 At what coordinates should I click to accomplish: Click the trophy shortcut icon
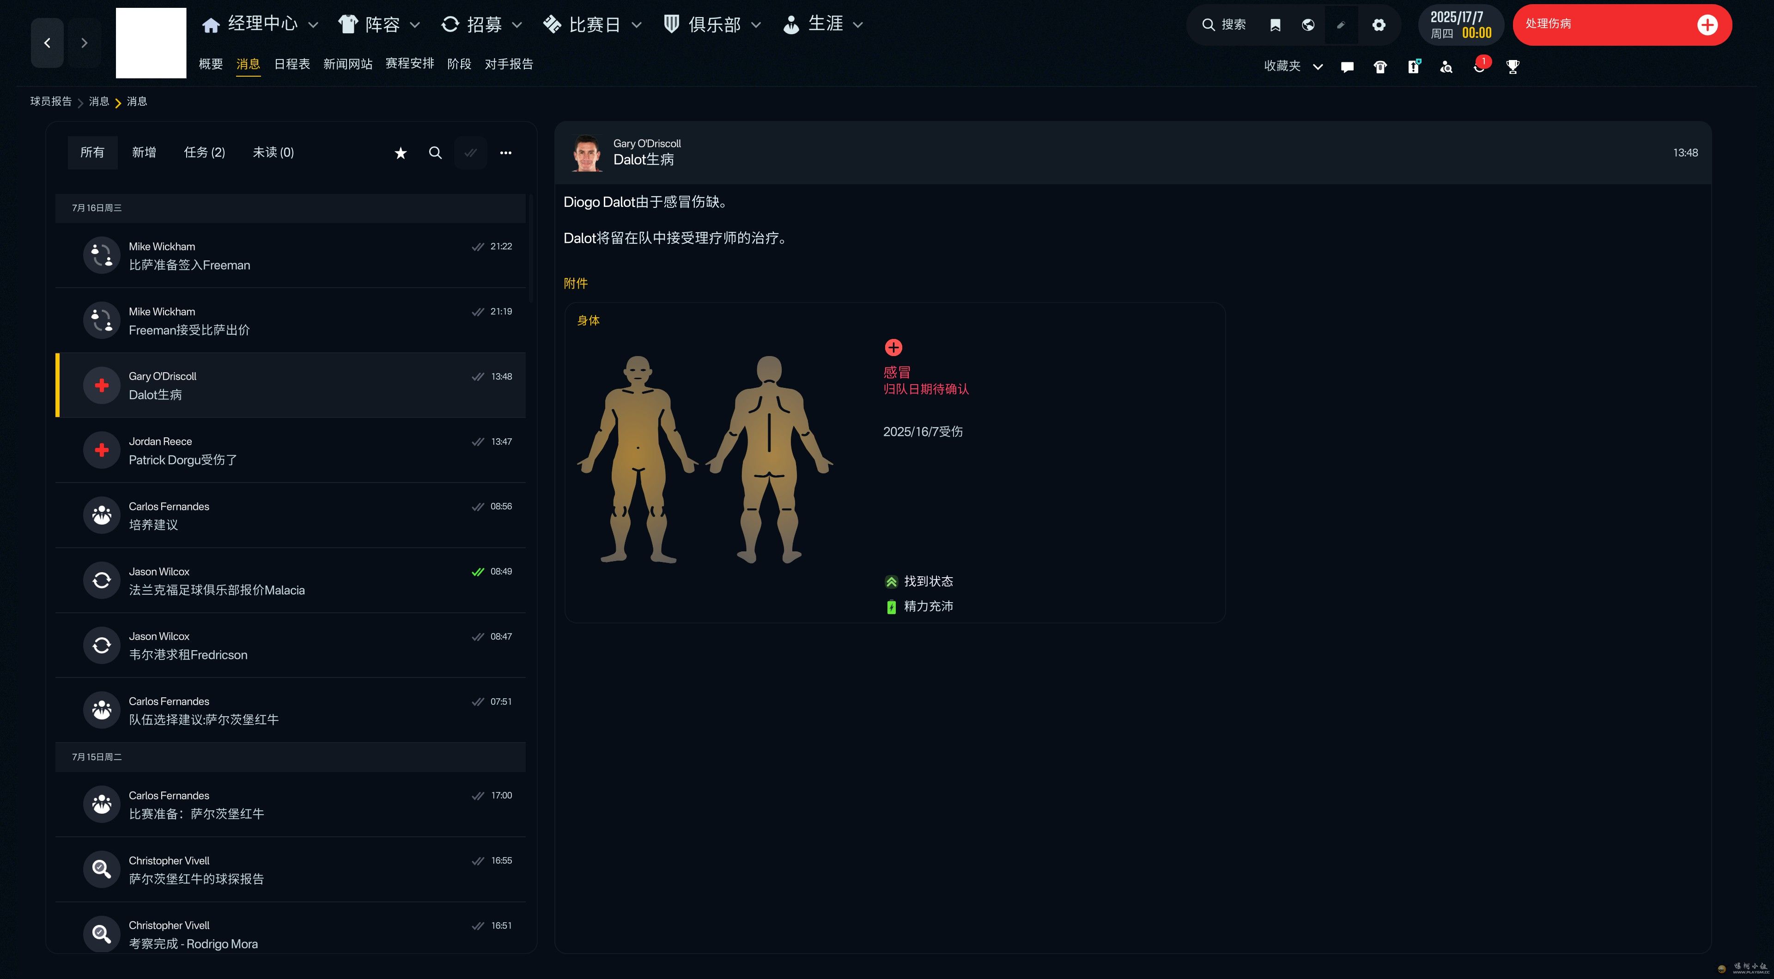(x=1513, y=67)
